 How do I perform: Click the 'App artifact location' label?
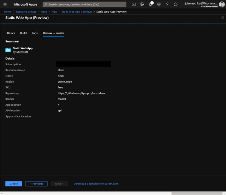click(18, 116)
